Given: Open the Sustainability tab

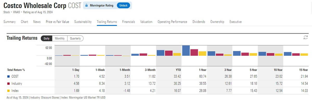Looking at the screenshot, I should coord(83,22).
